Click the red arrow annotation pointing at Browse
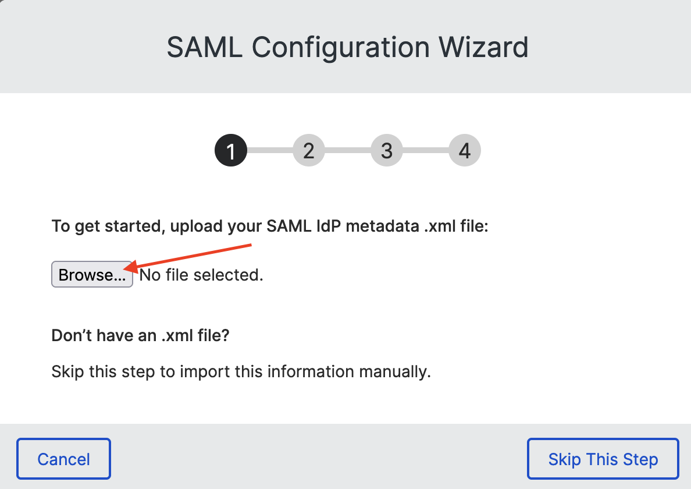691x489 pixels. (x=187, y=257)
